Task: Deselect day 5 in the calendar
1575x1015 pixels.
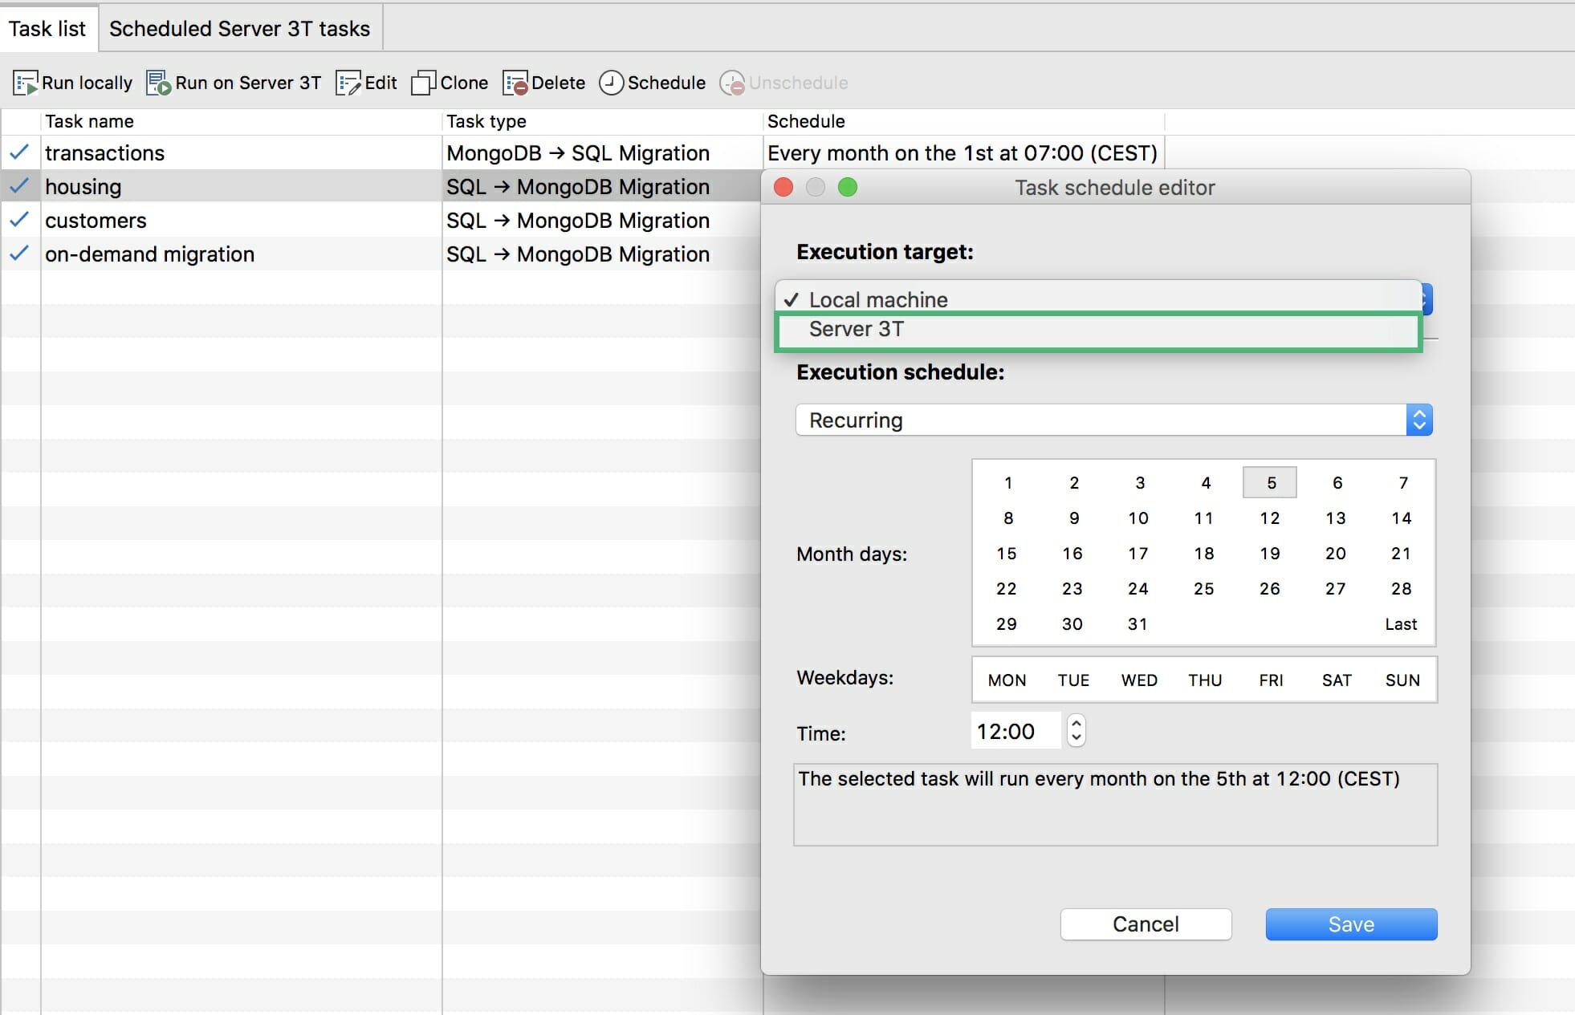Action: coord(1269,482)
